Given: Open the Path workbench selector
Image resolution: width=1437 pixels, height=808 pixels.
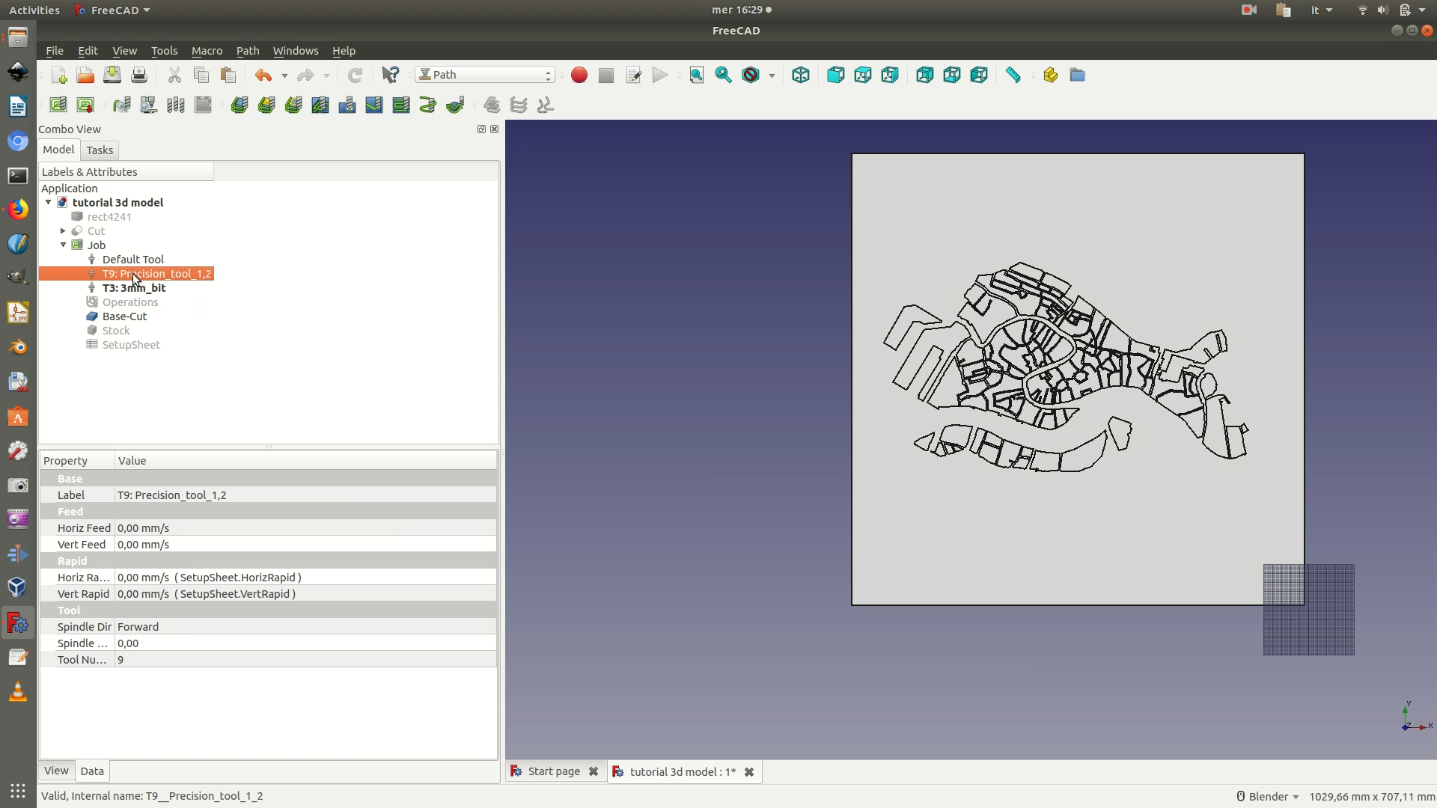Looking at the screenshot, I should pyautogui.click(x=485, y=75).
